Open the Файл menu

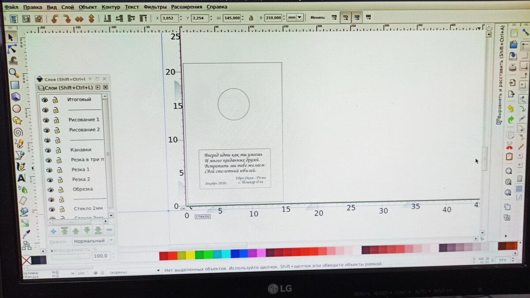11,7
